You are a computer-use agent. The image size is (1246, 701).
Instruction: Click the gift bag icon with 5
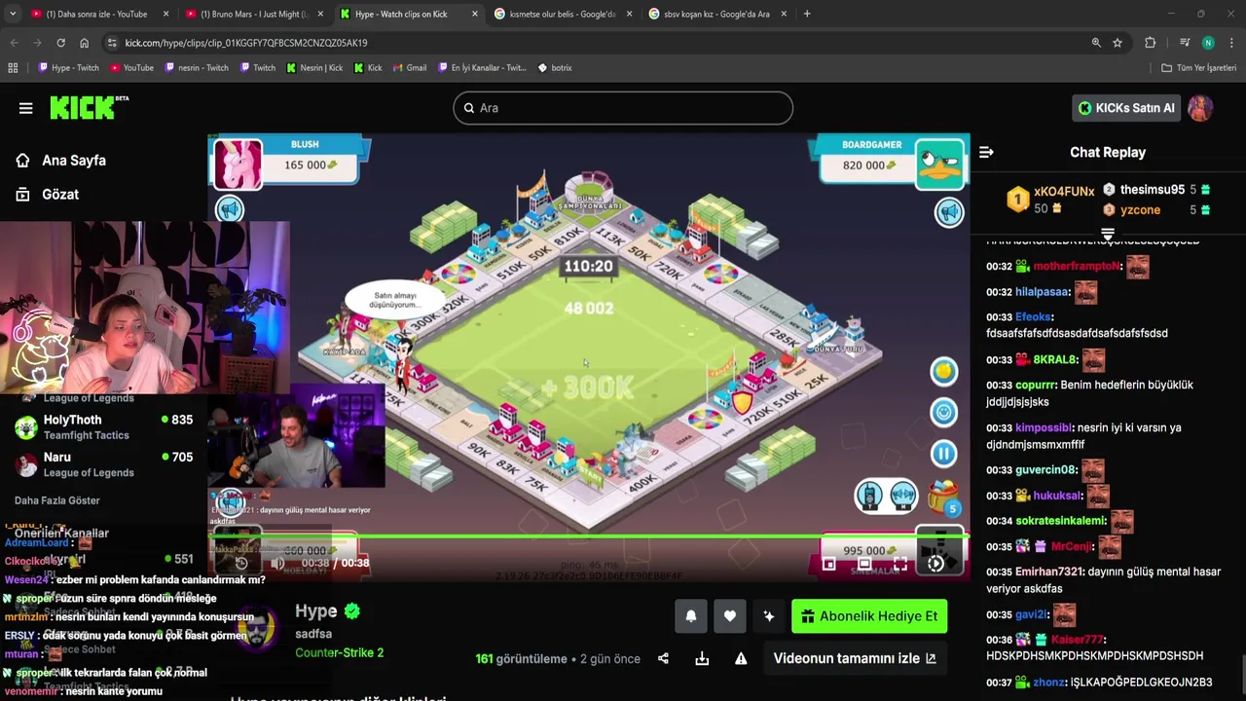(943, 498)
